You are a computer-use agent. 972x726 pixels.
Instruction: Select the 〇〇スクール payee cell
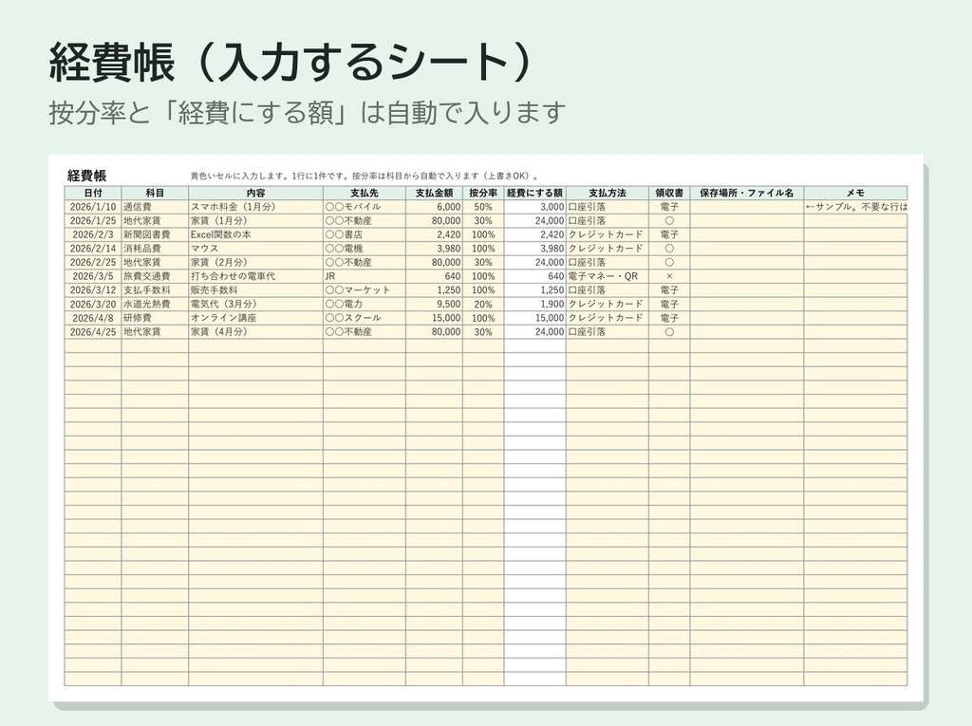point(364,318)
